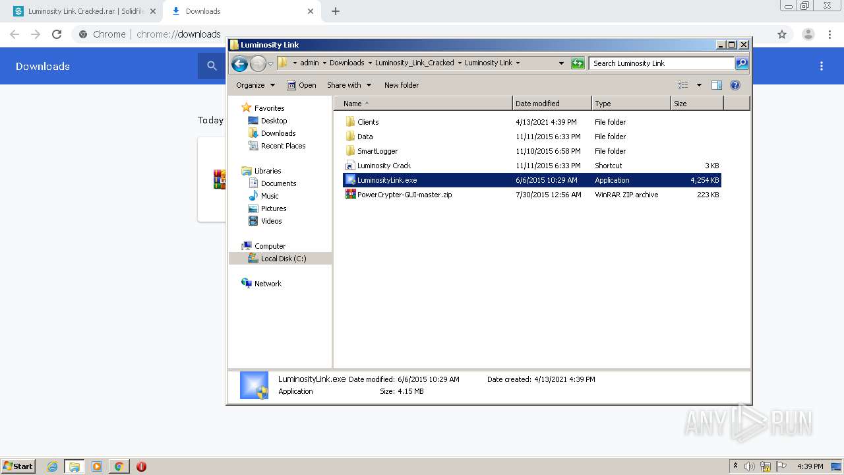Open Documents library
Viewport: 844px width, 475px height.
point(278,183)
